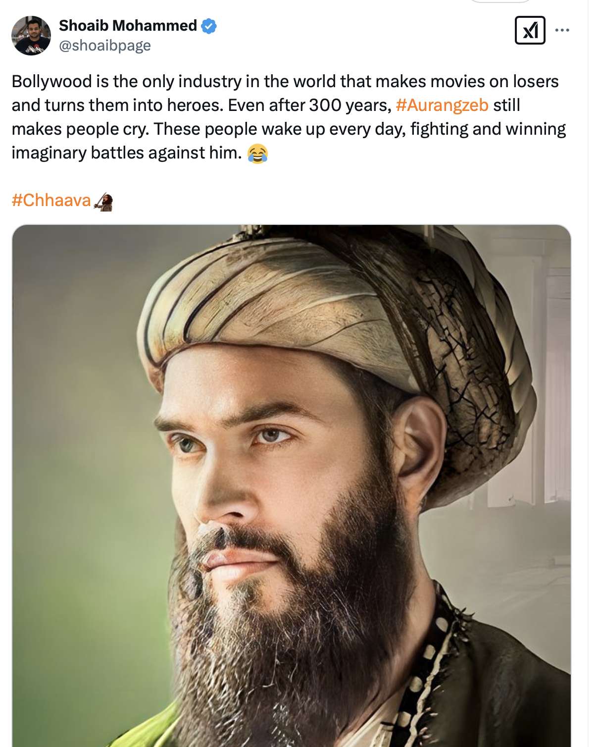600x747 pixels.
Task: Click the laughing tears emoji
Action: 257,153
